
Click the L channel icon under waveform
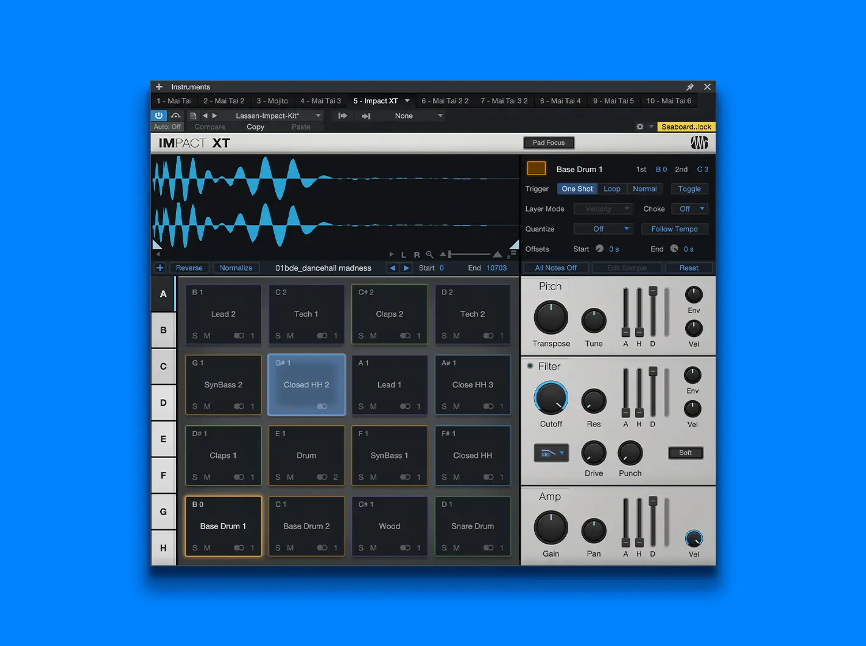click(404, 255)
